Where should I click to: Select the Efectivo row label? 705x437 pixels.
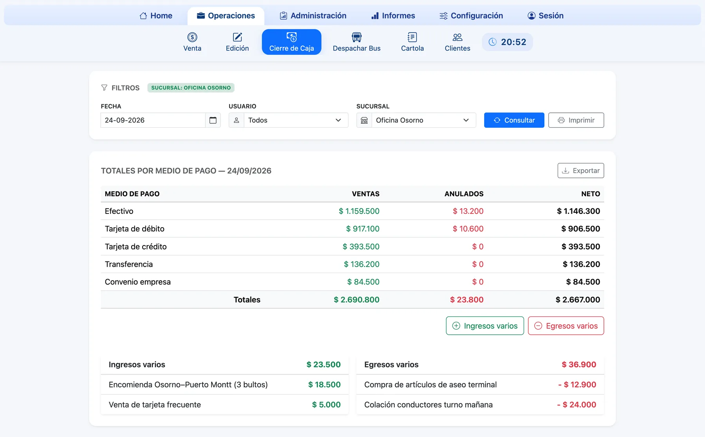pyautogui.click(x=119, y=211)
